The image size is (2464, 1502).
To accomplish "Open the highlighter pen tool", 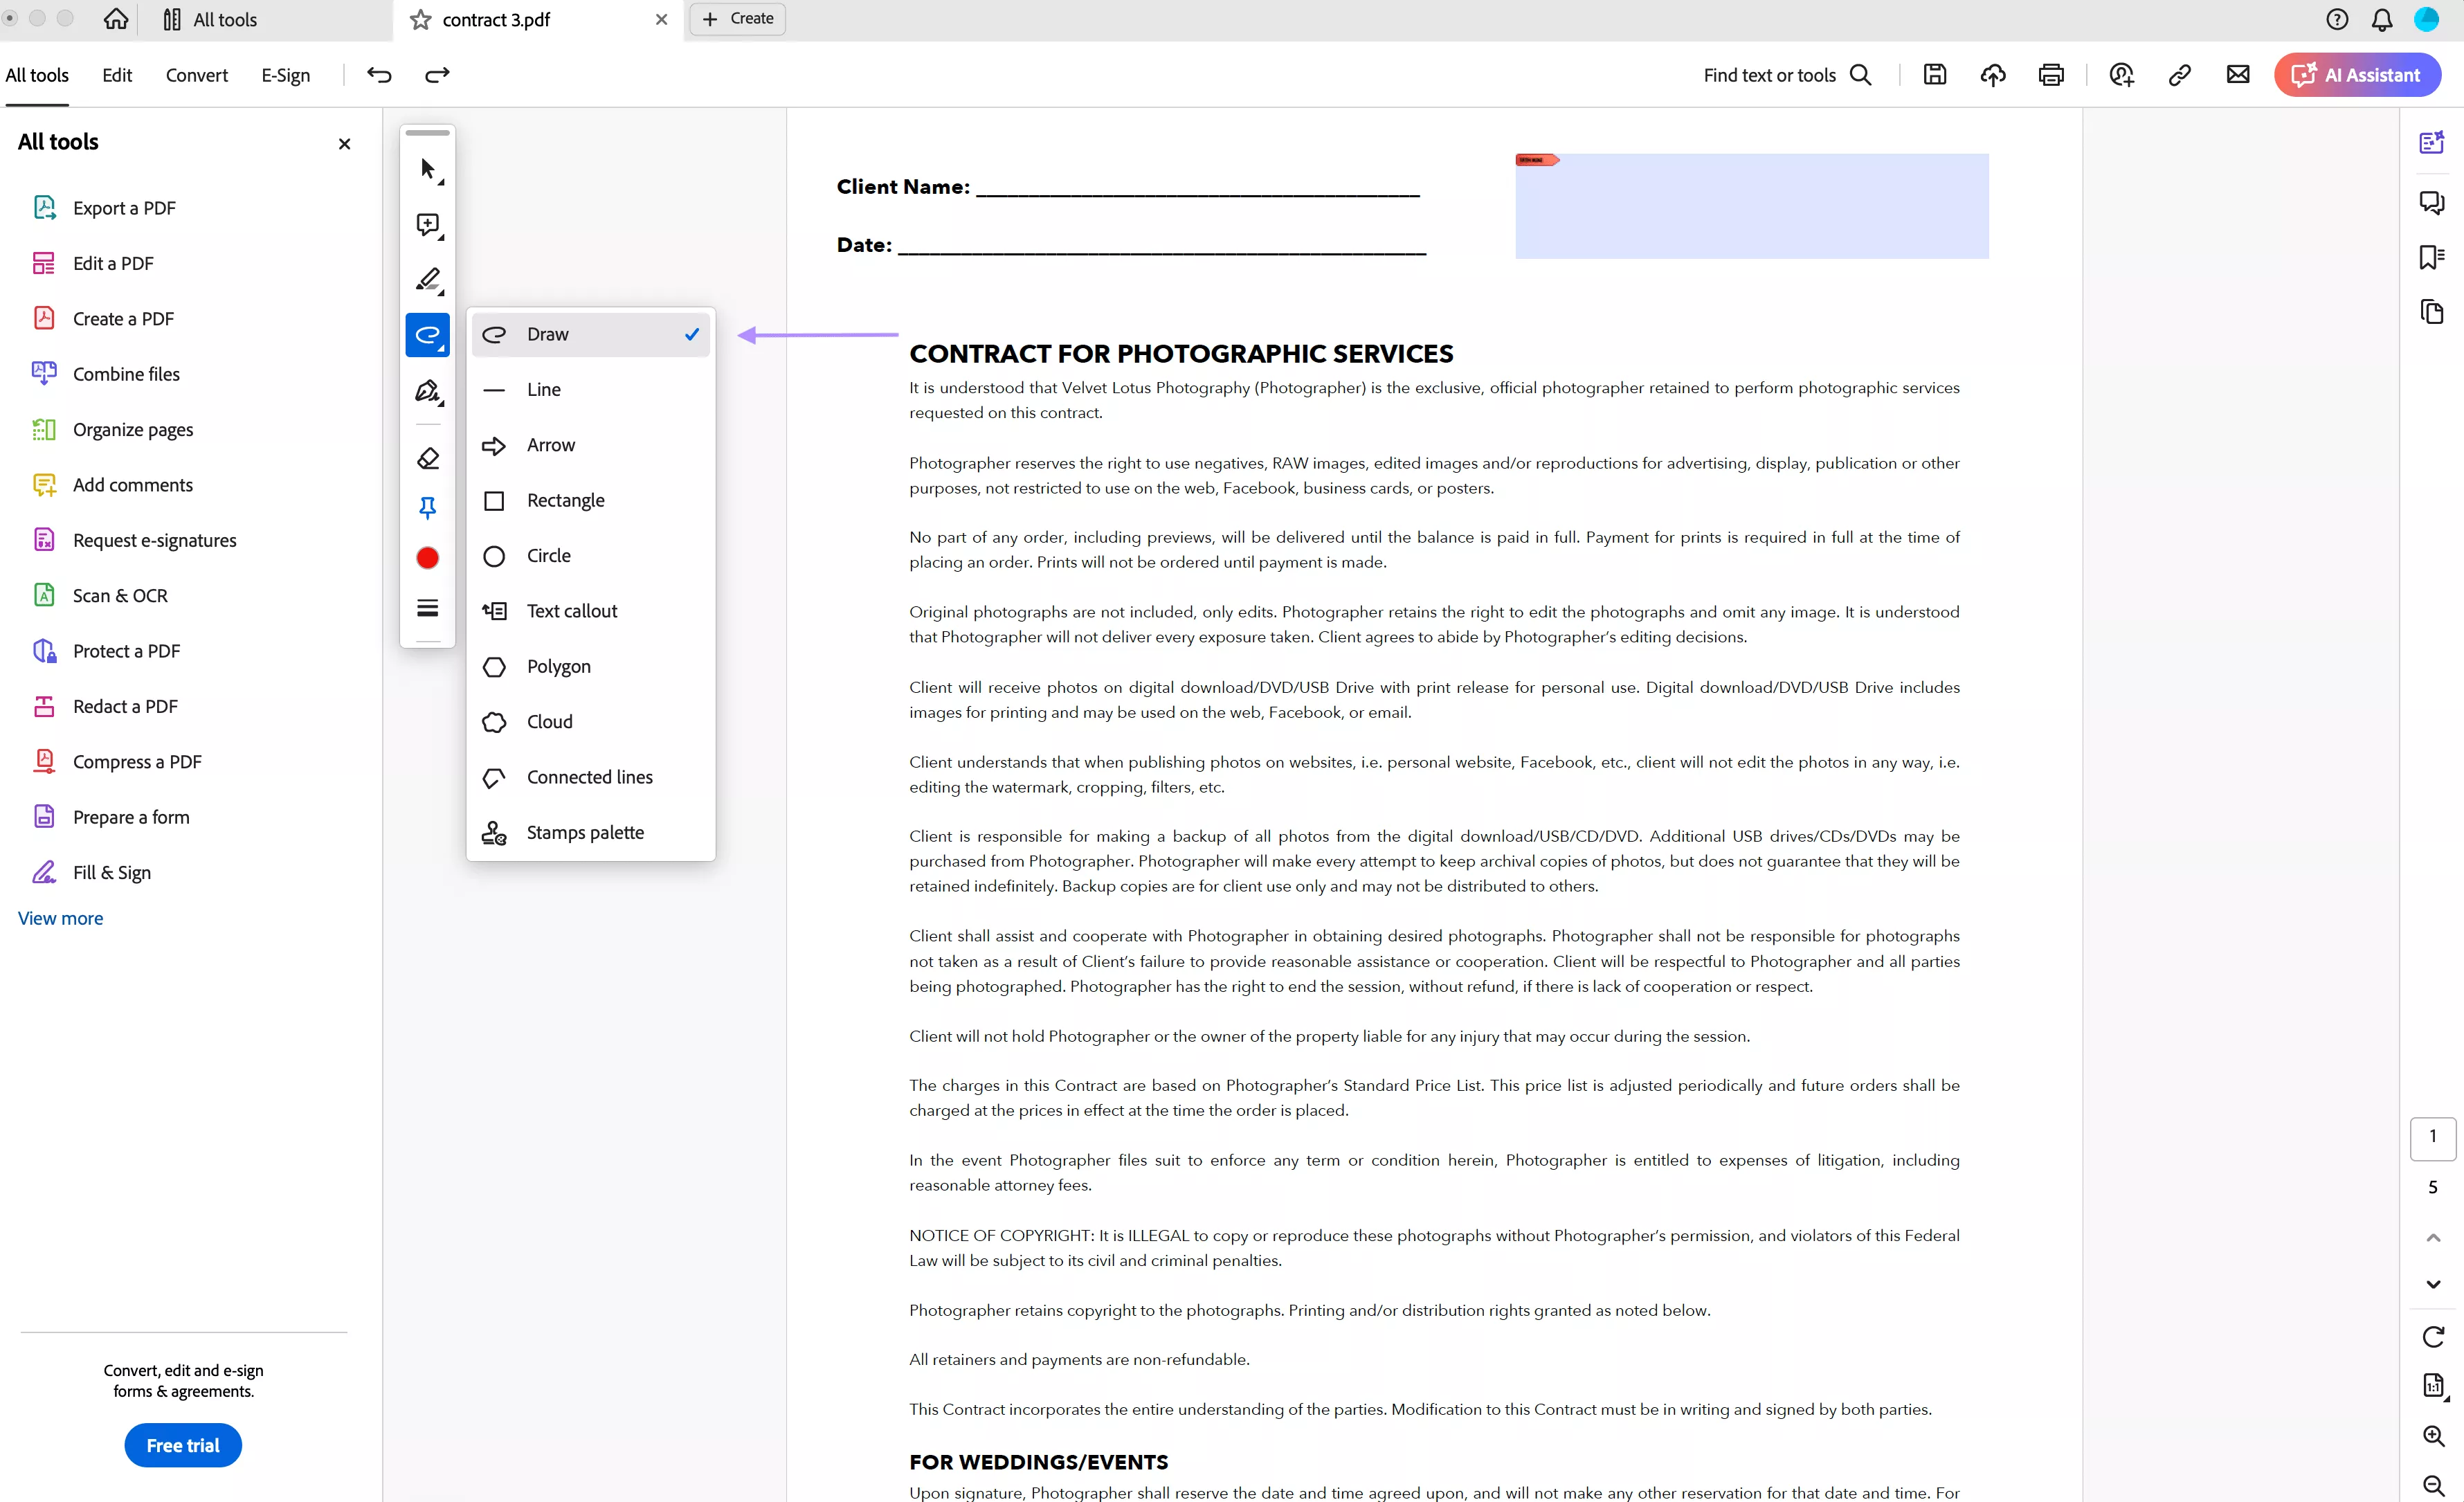I will (428, 280).
